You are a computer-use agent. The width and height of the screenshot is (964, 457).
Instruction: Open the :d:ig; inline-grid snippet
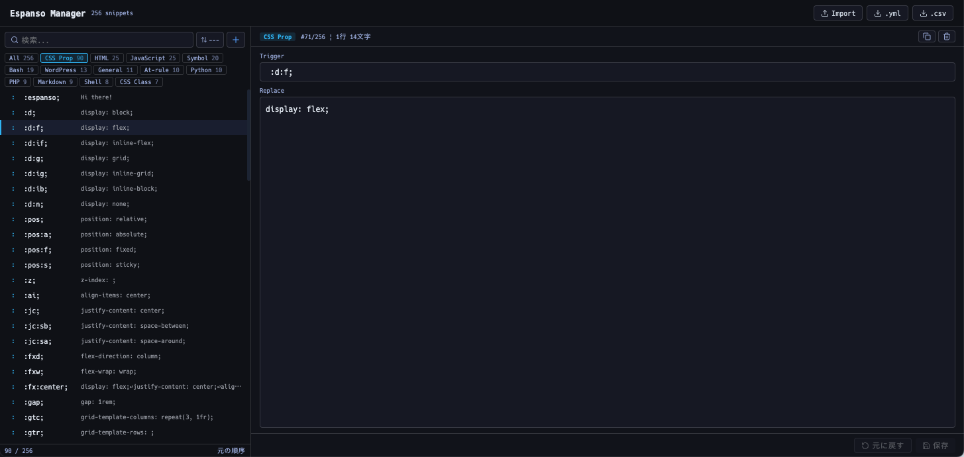126,174
